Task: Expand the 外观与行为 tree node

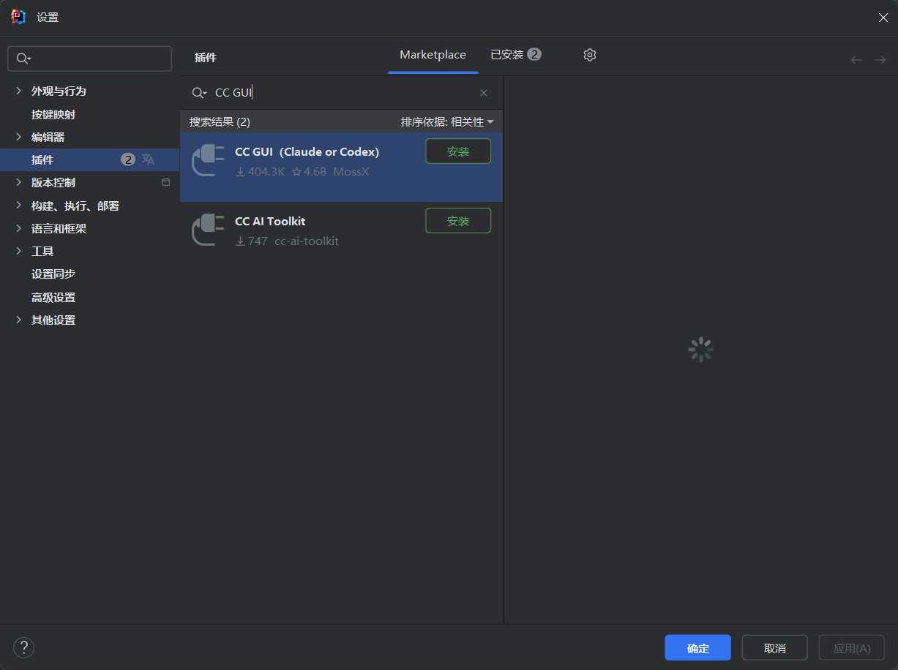Action: pyautogui.click(x=19, y=91)
